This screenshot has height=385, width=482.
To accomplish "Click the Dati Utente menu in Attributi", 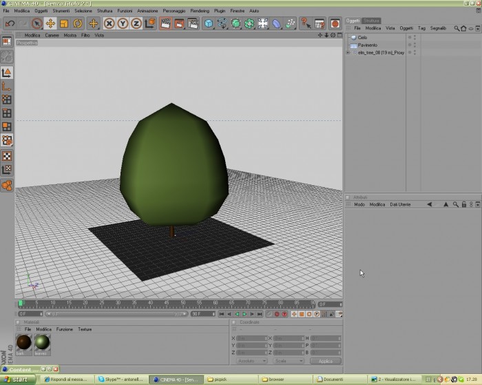I will pyautogui.click(x=400, y=204).
